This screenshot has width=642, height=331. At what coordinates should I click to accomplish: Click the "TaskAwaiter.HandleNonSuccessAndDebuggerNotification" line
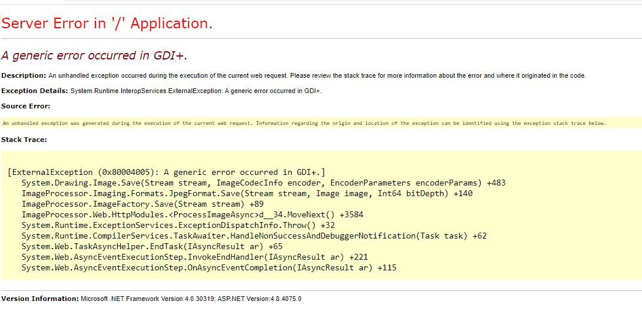coord(254,236)
